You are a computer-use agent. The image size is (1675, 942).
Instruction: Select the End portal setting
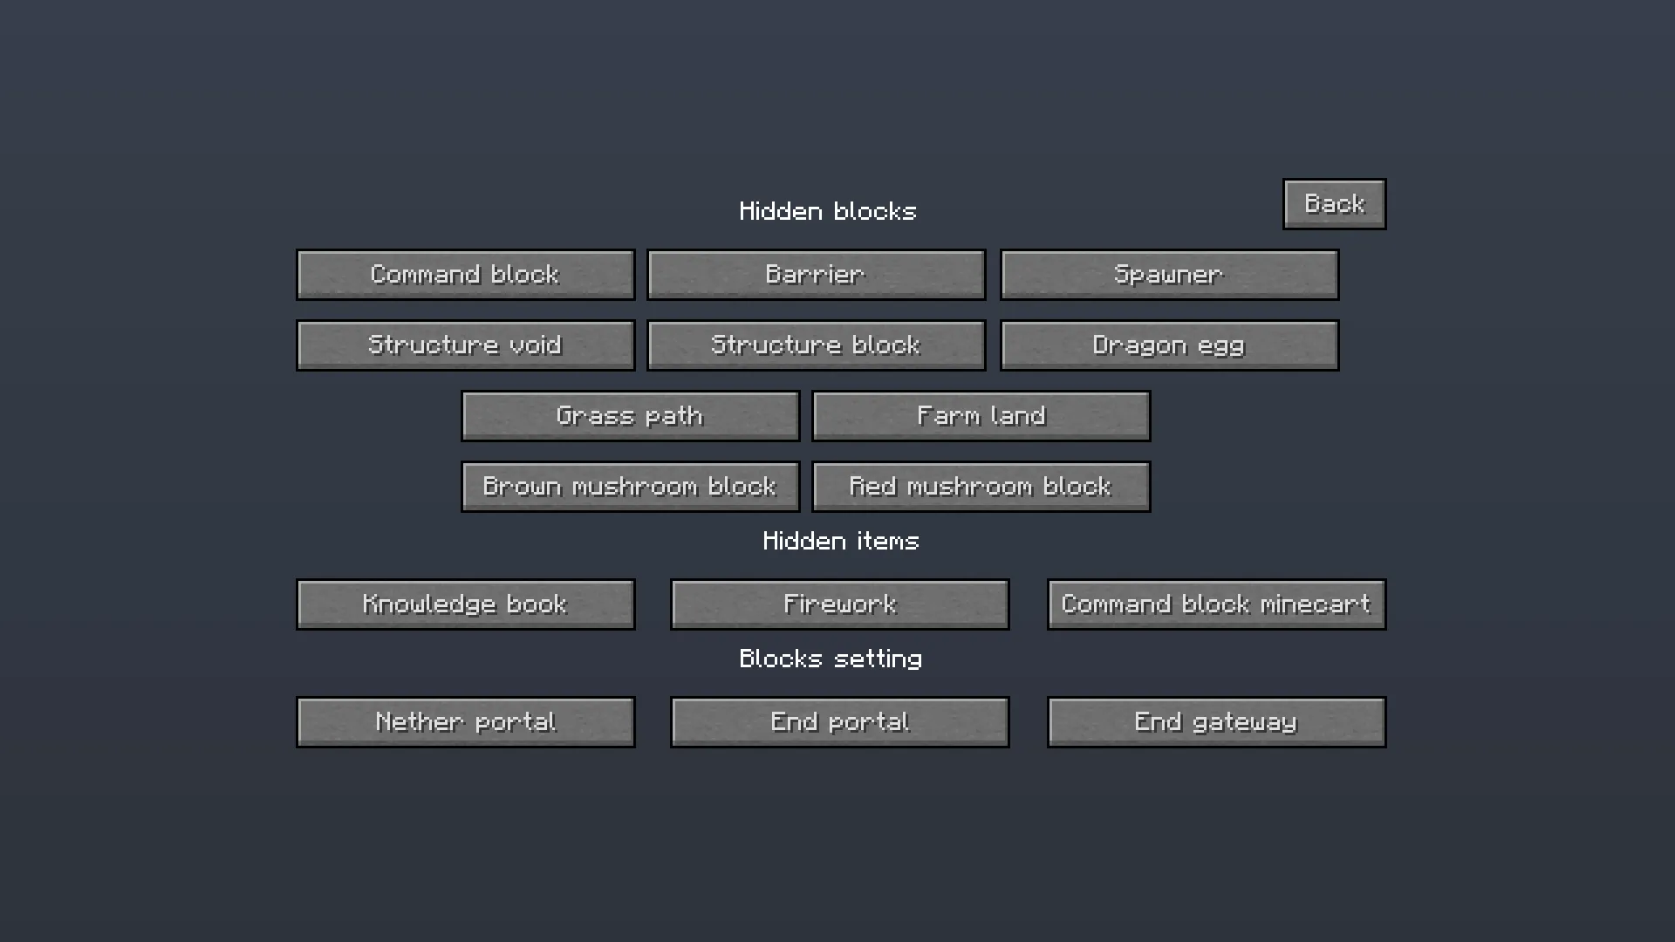pos(839,721)
